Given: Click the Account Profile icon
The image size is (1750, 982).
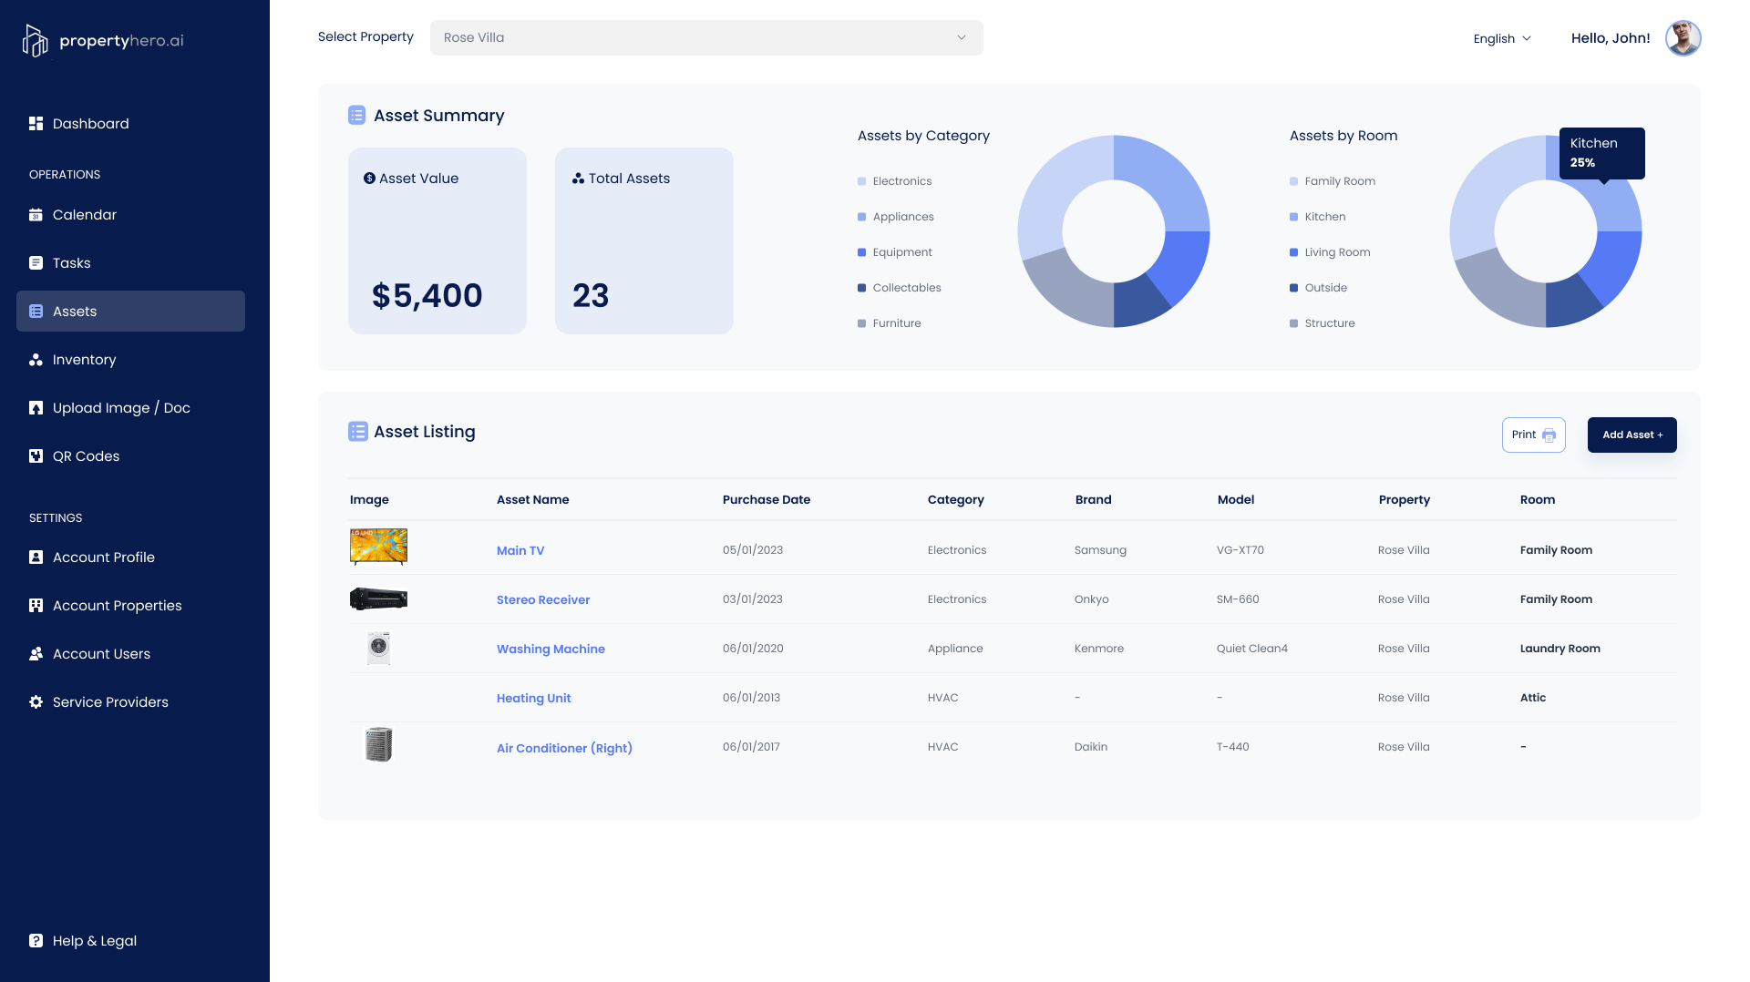Looking at the screenshot, I should coord(36,557).
